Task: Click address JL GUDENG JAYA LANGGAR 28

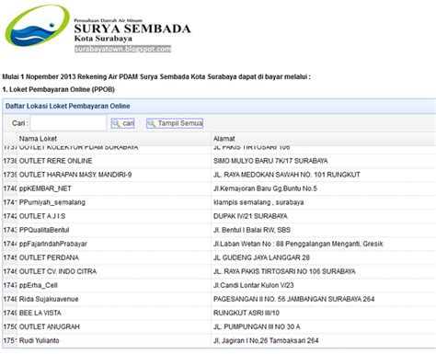Action: (x=261, y=257)
